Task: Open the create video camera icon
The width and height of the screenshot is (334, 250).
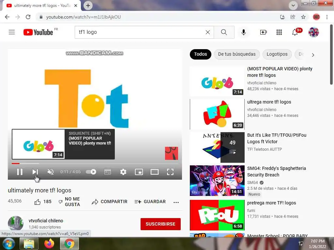Action: pyautogui.click(x=264, y=32)
